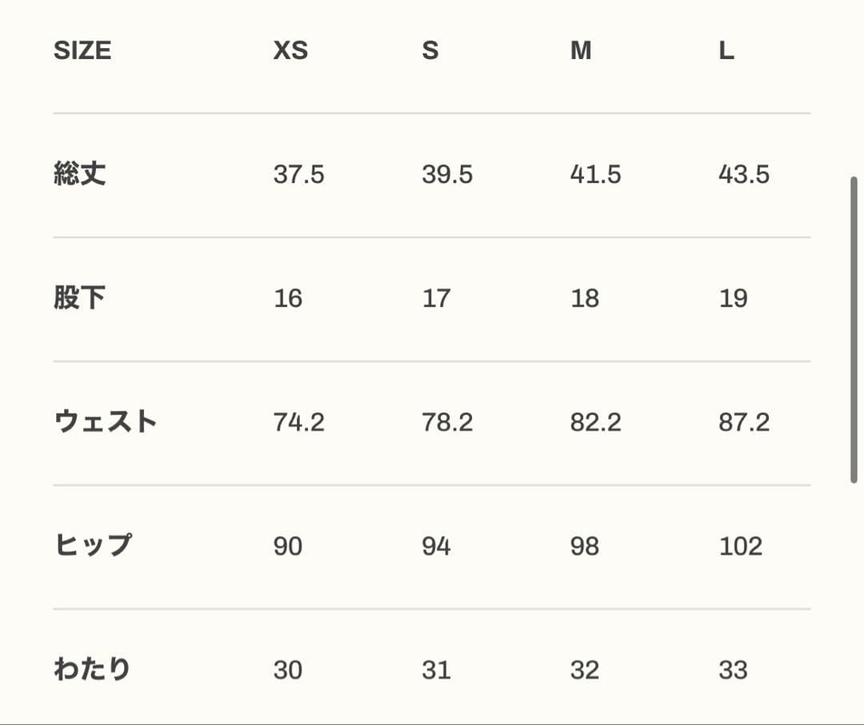Select the XS column header
The image size is (864, 725).
[x=290, y=51]
